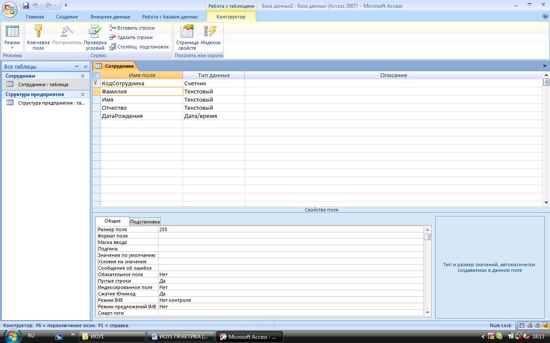Change Режим IME value Нет контроля
550x343 pixels.
(291, 300)
